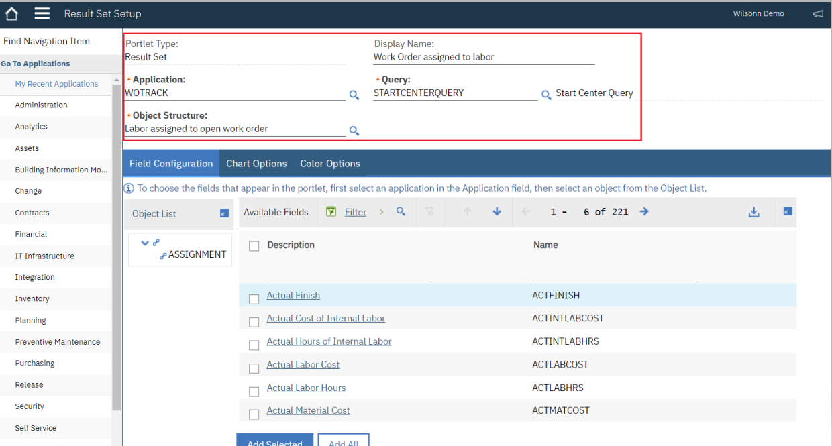Collapse the ASSIGNMENT object tree node
This screenshot has height=446, width=832.
tap(145, 243)
